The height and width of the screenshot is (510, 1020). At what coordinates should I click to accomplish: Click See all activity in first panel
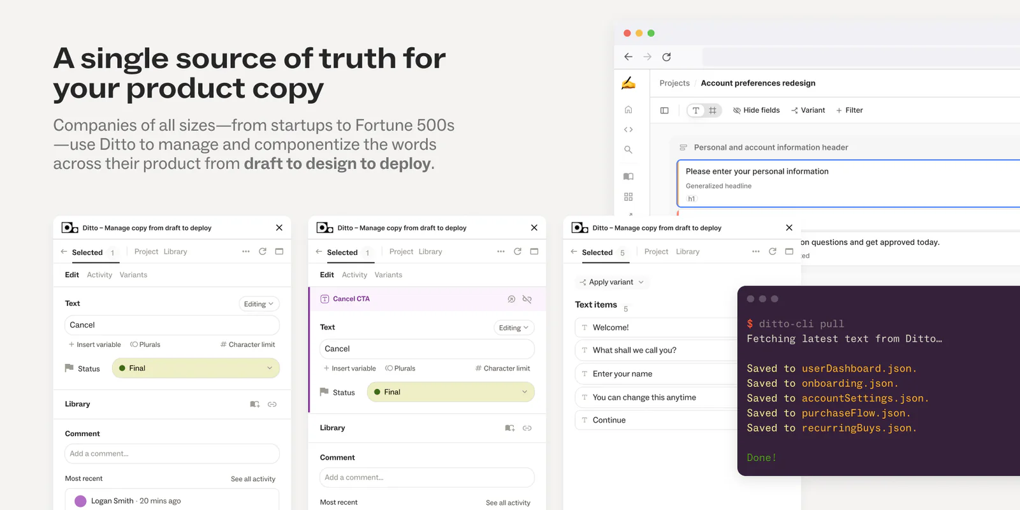coord(253,479)
